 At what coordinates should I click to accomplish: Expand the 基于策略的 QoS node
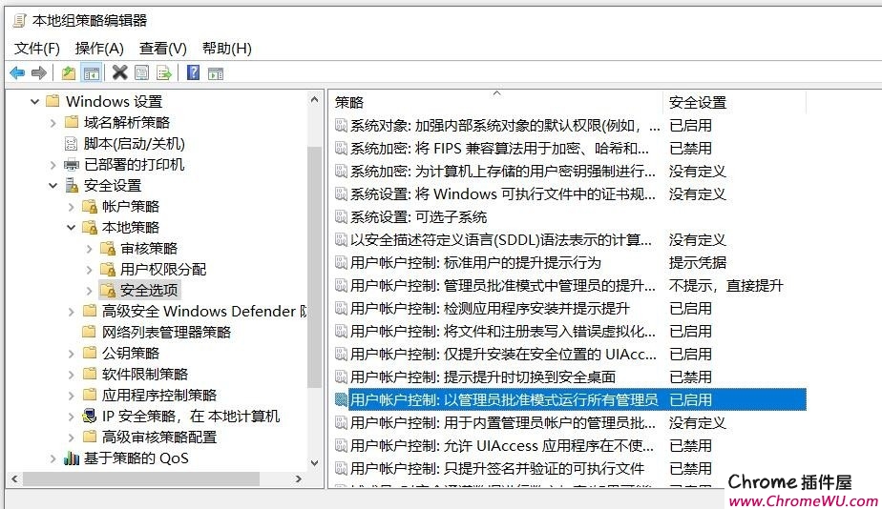click(52, 458)
